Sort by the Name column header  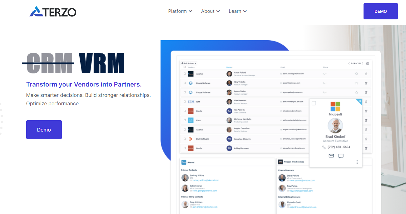pos(229,67)
